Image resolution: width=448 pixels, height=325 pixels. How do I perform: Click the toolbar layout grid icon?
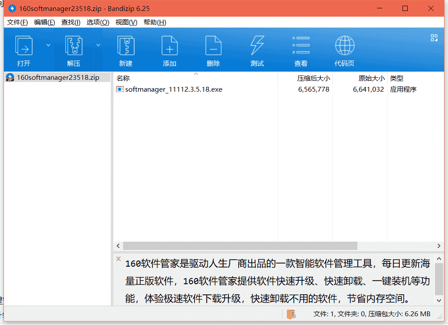pyautogui.click(x=434, y=38)
